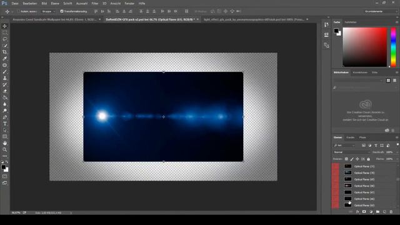400x225 pixels.
Task: Switch Libraries to list view
Action: 394,81
